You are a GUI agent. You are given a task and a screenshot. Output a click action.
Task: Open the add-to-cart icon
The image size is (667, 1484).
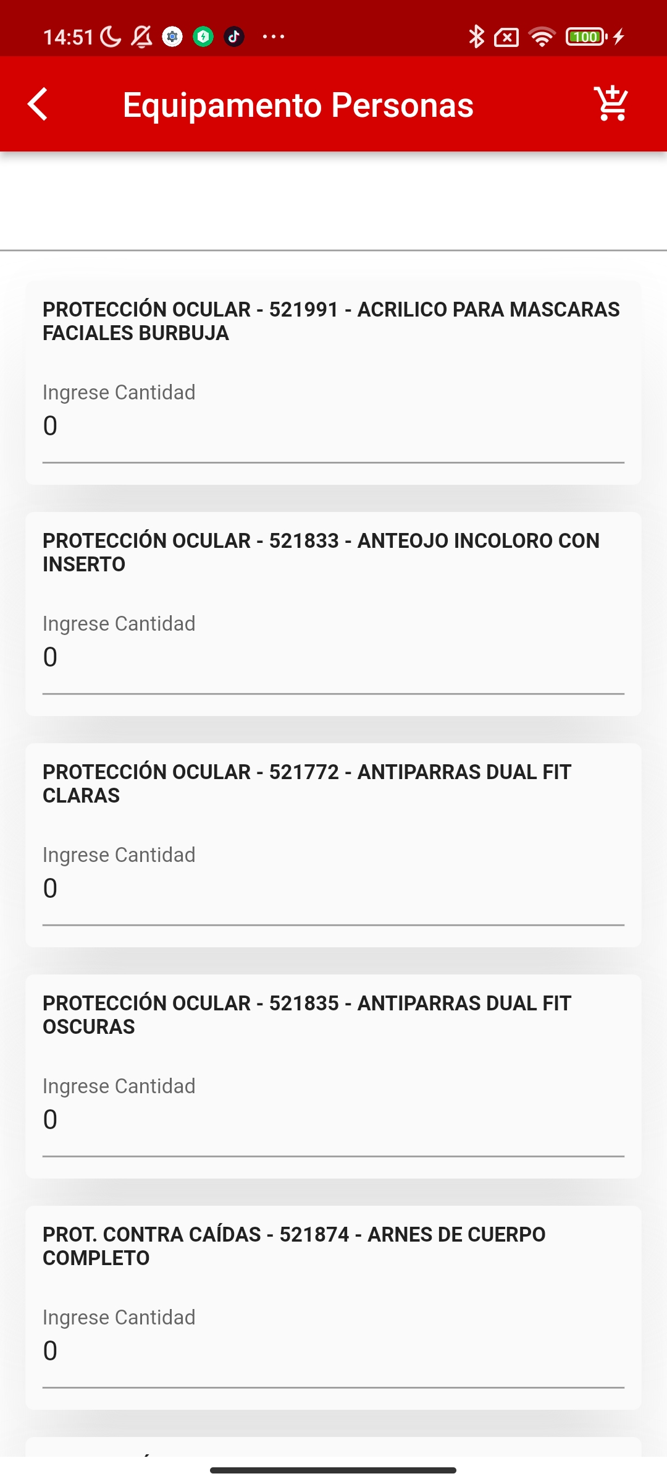611,103
